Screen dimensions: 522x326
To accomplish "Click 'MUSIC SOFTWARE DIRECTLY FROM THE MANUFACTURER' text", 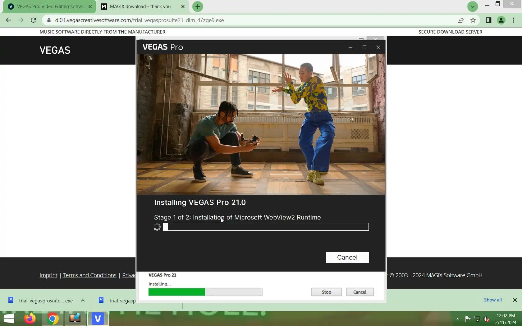I will tap(103, 32).
